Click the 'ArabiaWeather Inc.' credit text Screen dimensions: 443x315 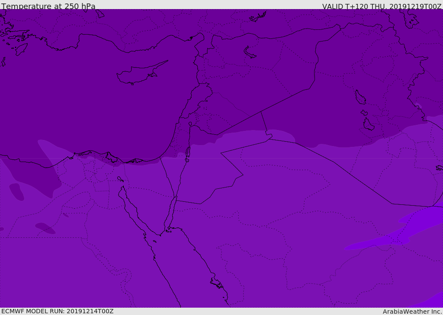pyautogui.click(x=412, y=312)
